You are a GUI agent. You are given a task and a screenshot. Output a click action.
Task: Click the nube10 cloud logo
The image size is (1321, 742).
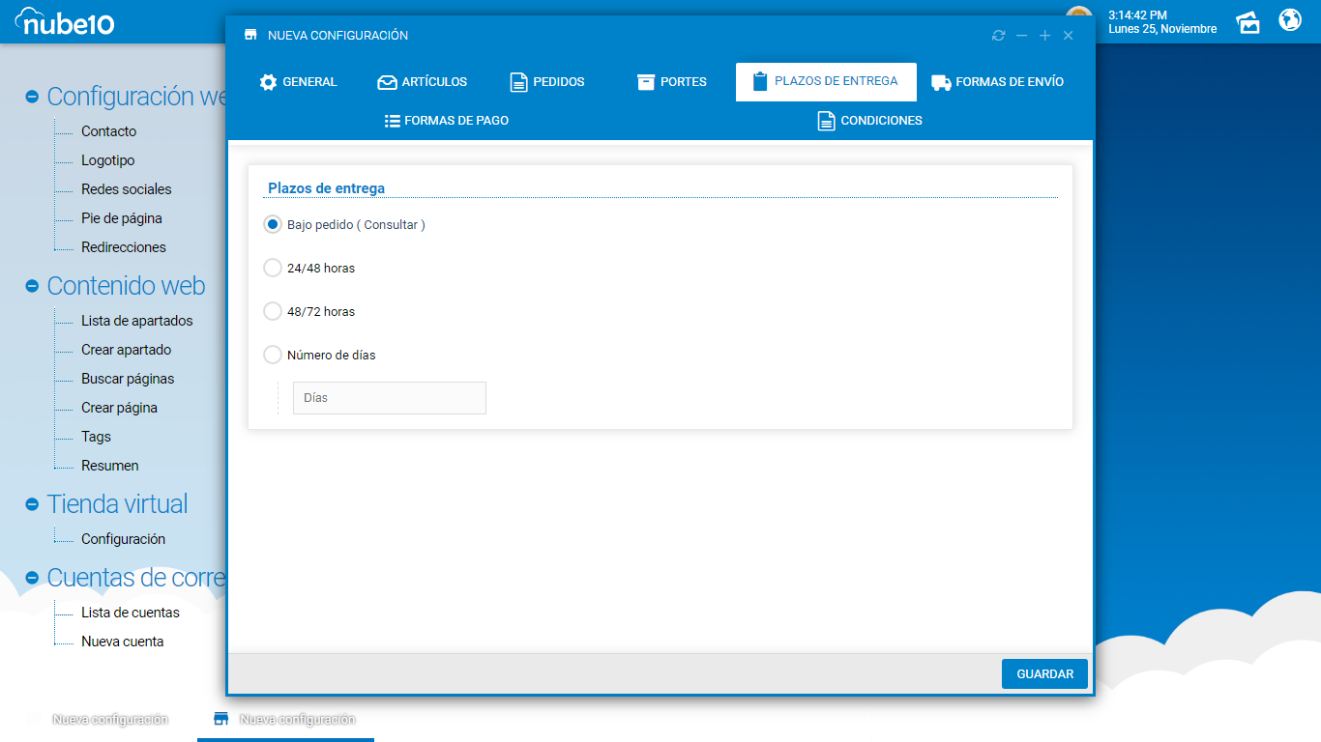65,20
